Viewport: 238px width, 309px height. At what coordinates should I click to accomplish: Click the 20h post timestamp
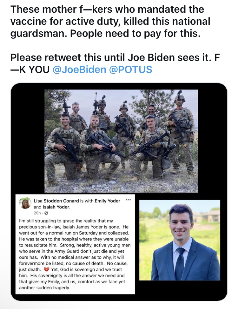tap(37, 213)
